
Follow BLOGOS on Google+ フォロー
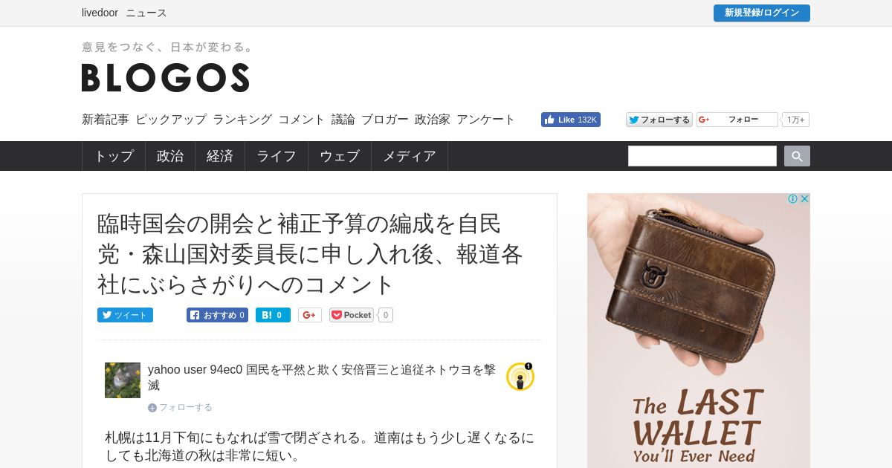737,120
